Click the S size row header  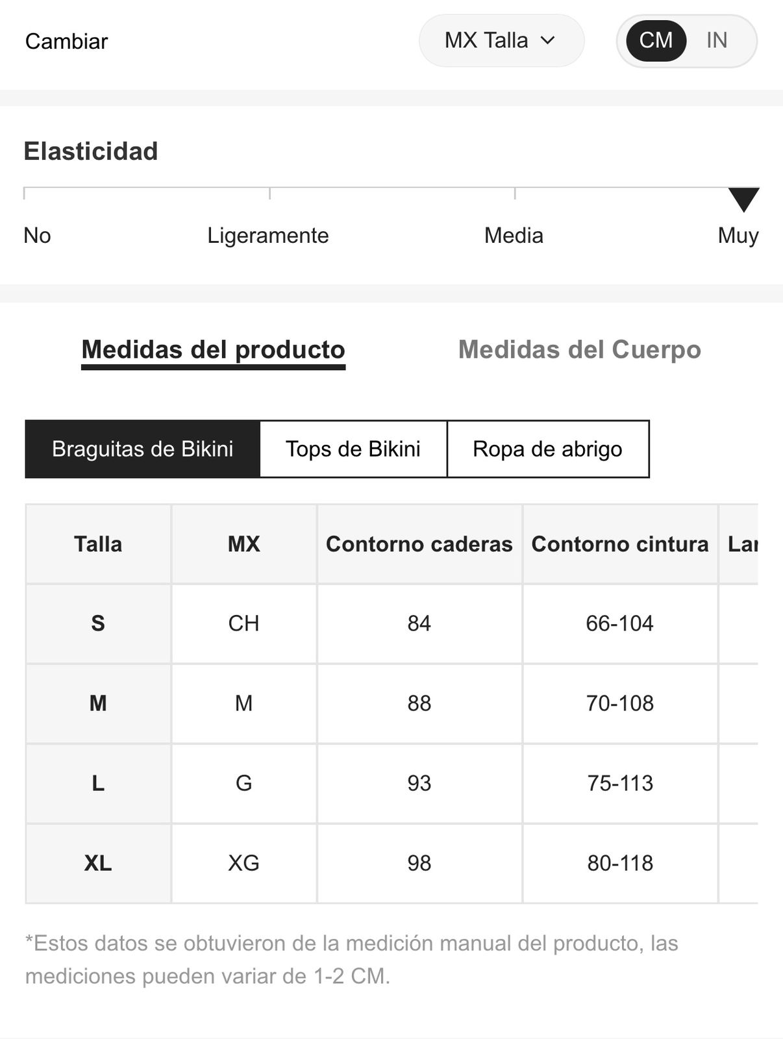click(x=98, y=623)
